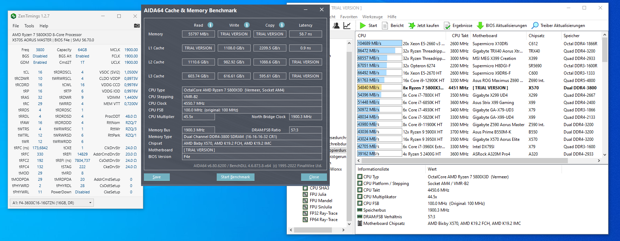Click the CPU Platform / Stepping row icon
Image resolution: width=620 pixels, height=241 pixels.
[x=360, y=184]
